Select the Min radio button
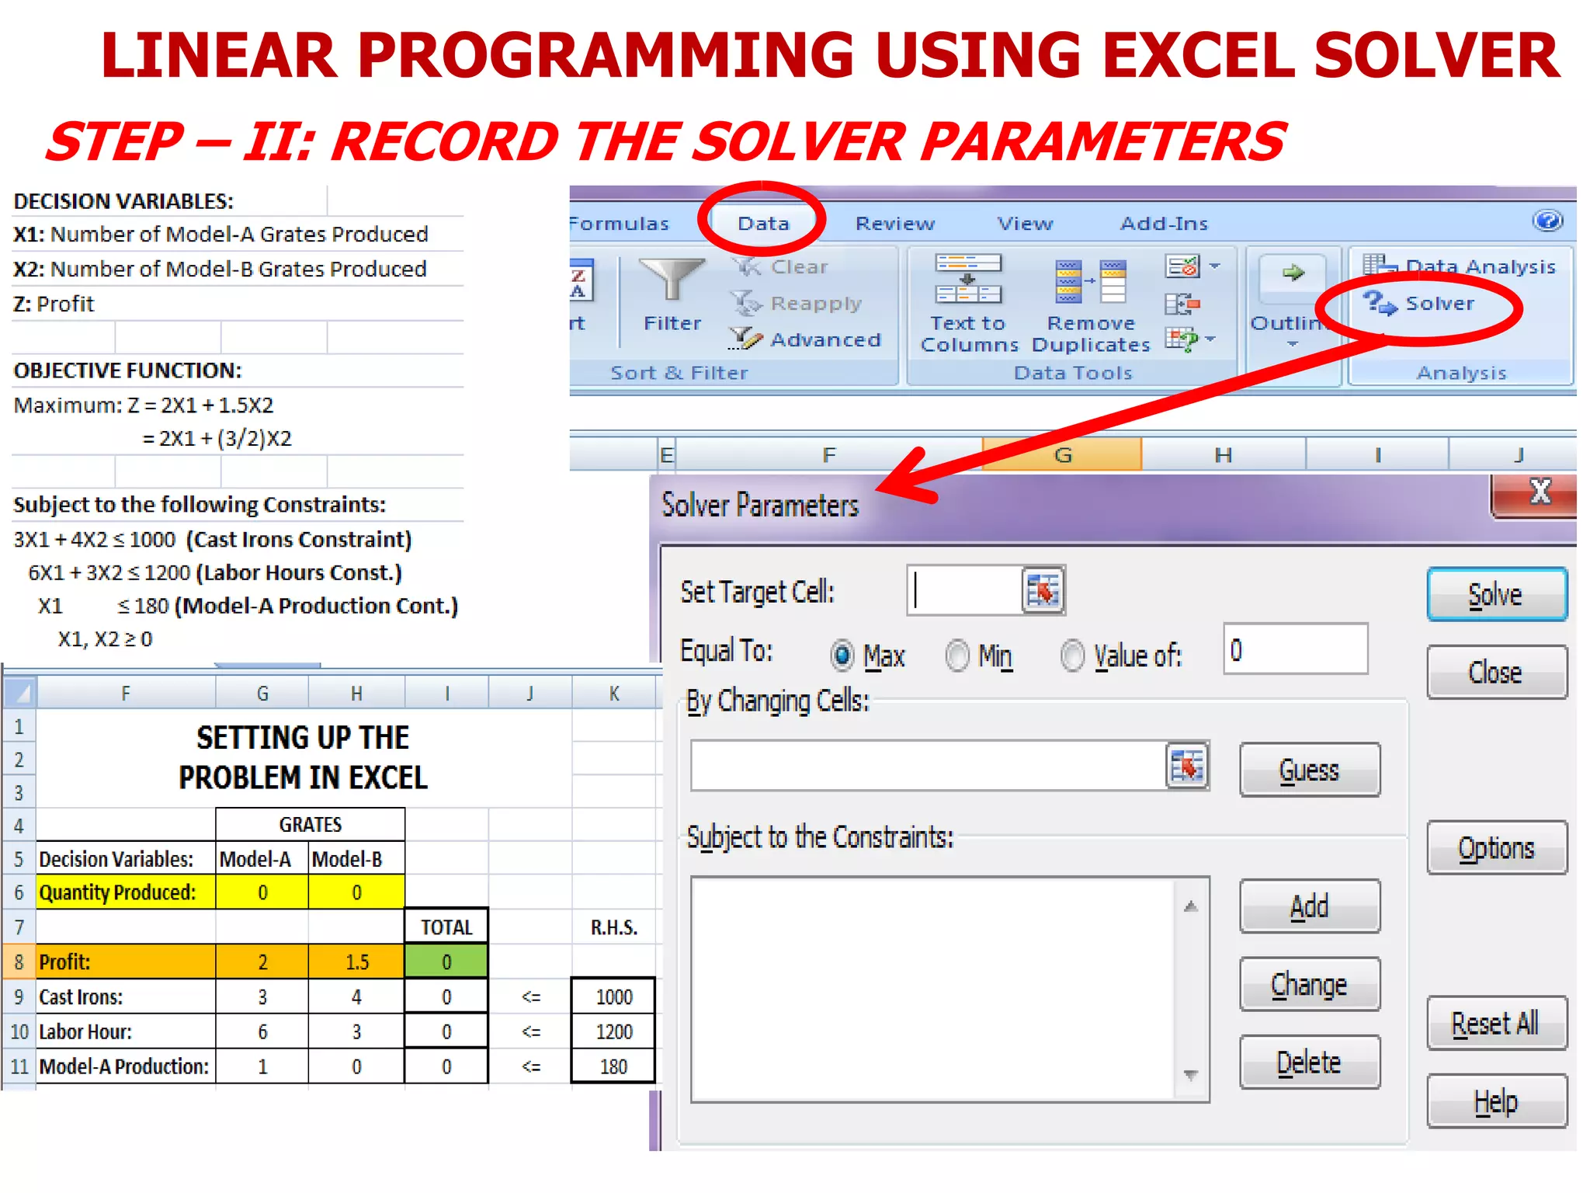Screen dimensions: 1590x1193 [957, 655]
